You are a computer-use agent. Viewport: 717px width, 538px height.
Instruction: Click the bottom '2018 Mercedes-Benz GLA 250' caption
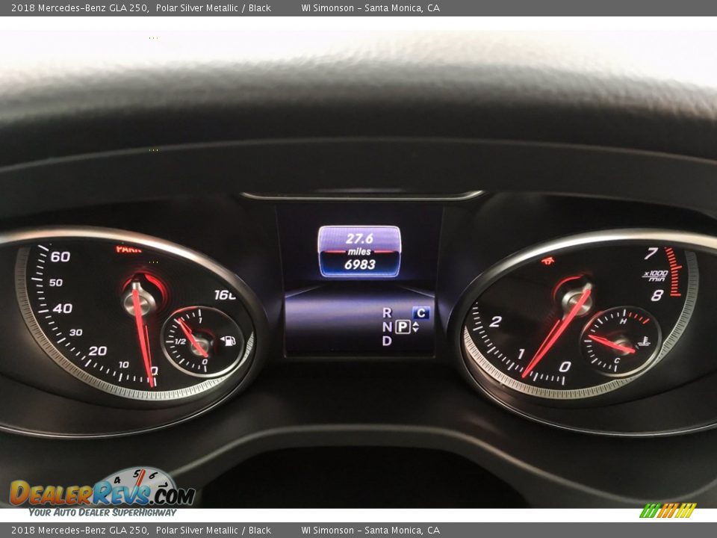tap(78, 531)
